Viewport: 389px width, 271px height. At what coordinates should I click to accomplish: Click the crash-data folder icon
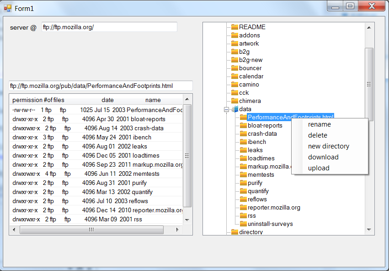pyautogui.click(x=243, y=133)
